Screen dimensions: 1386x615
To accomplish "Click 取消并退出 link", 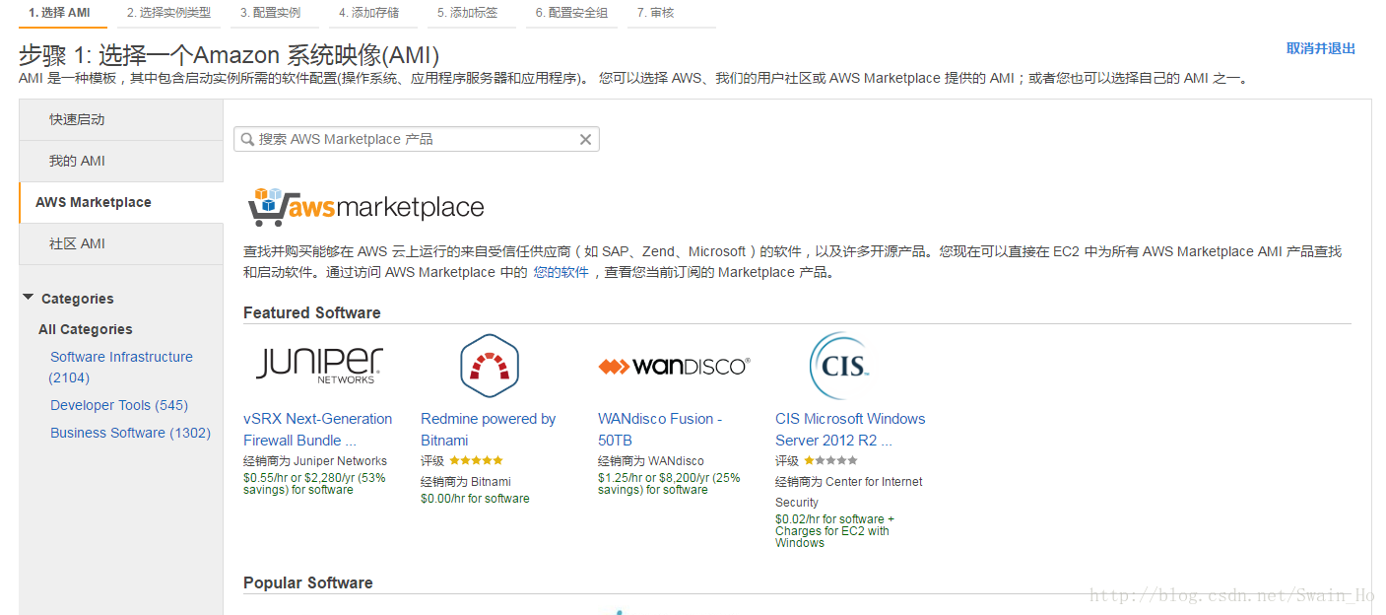I will click(x=1321, y=48).
